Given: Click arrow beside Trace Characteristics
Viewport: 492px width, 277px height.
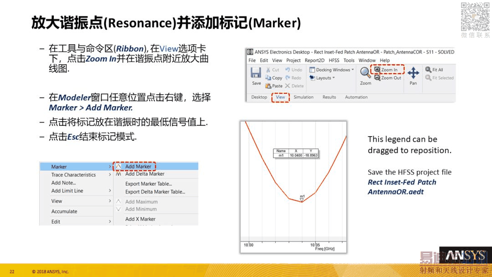Looking at the screenshot, I should point(110,174).
